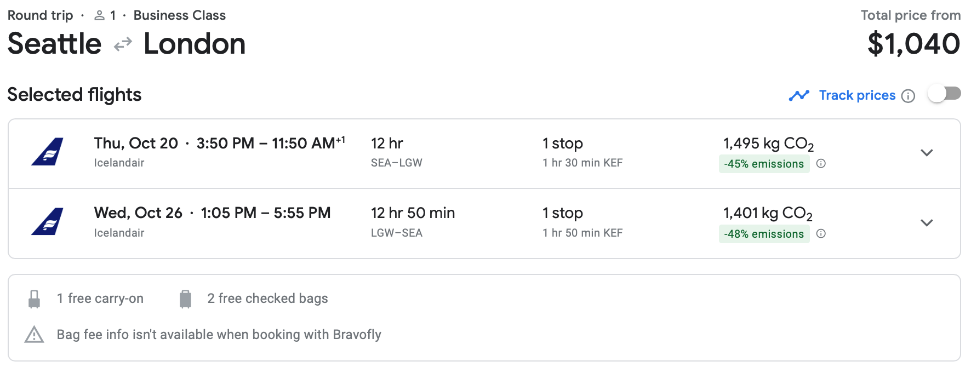Viewport: 971px width, 367px height.
Task: Click the round-trip arrows between Seattle and London
Action: click(123, 44)
